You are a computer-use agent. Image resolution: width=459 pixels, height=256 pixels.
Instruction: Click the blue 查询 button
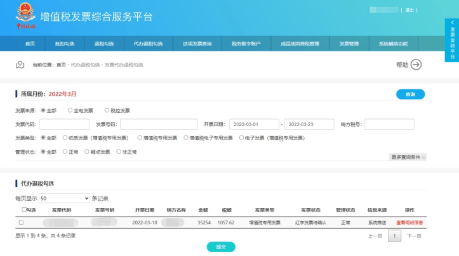click(x=409, y=94)
